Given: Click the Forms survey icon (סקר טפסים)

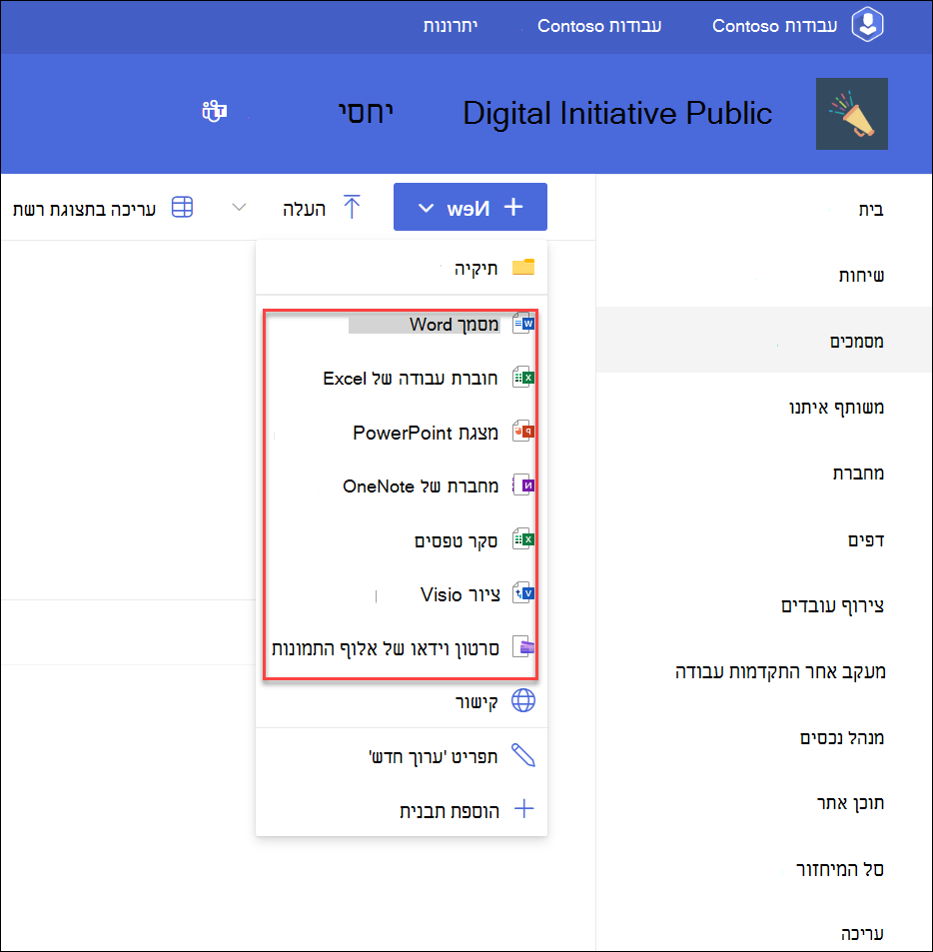Looking at the screenshot, I should click(x=523, y=539).
